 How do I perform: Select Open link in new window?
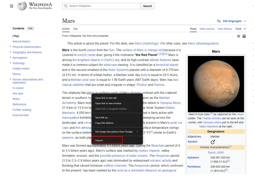point(117,103)
